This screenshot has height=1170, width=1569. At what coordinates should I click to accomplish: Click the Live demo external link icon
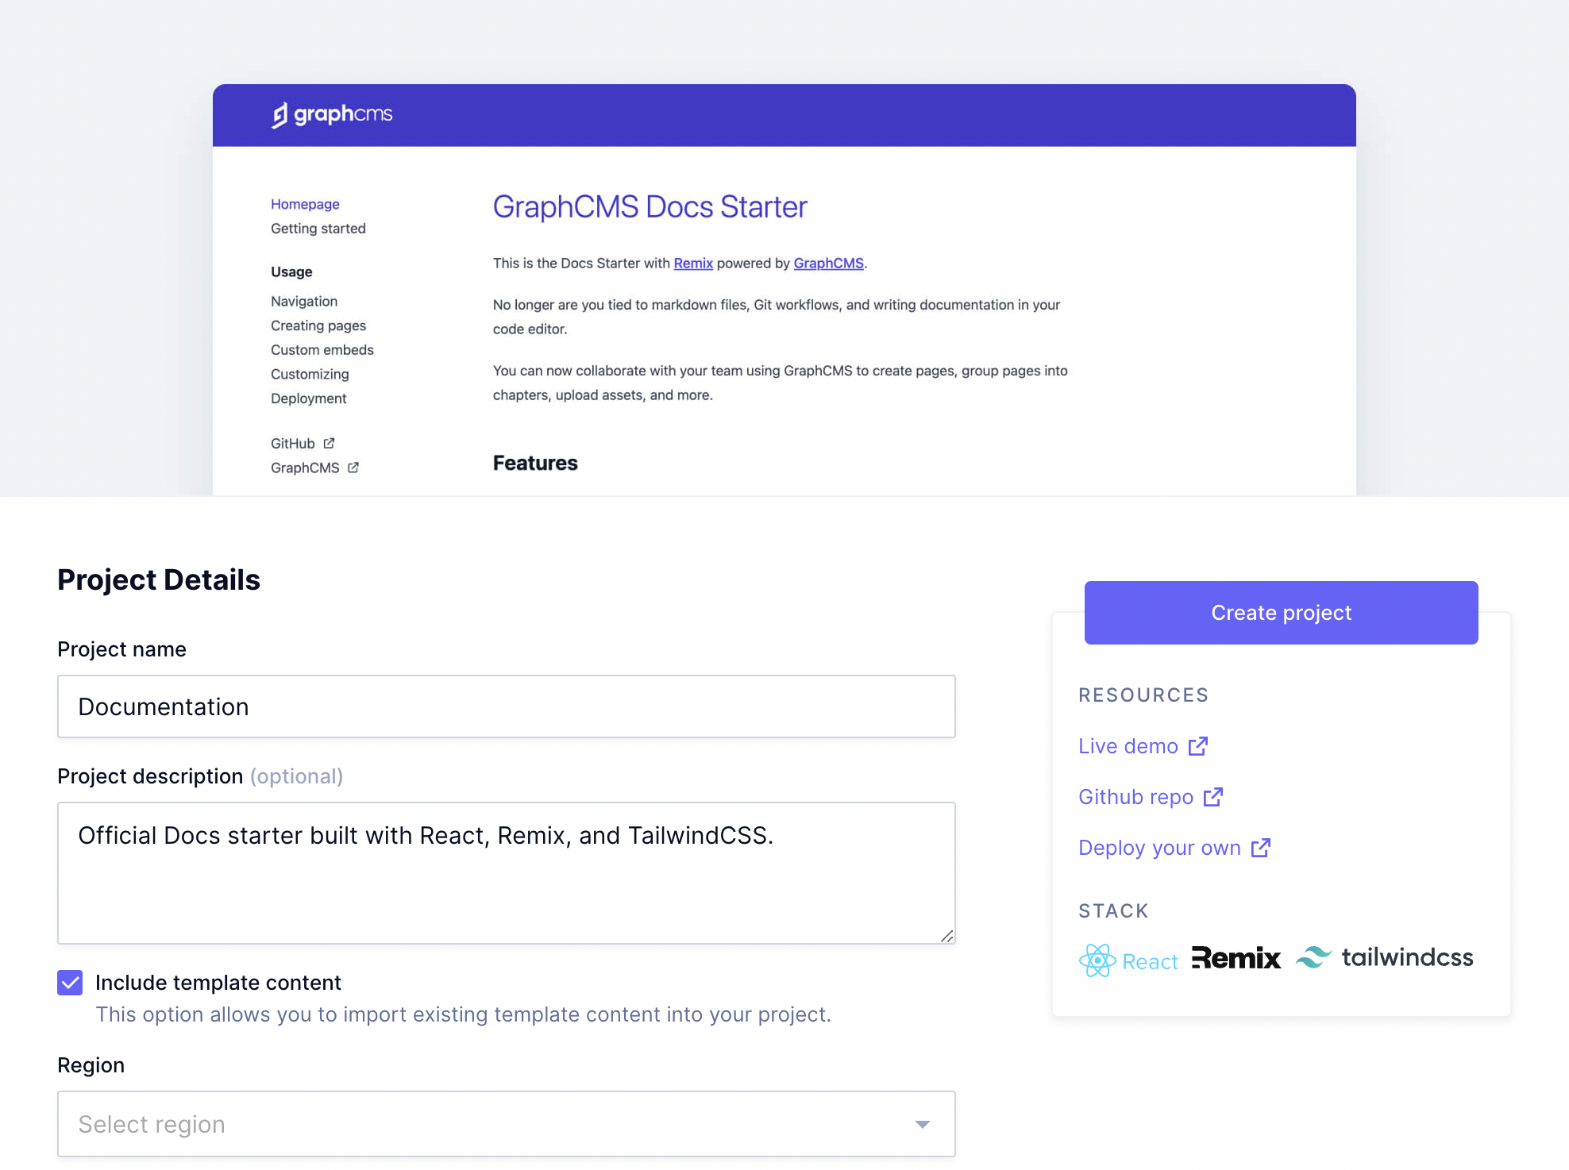pyautogui.click(x=1198, y=746)
